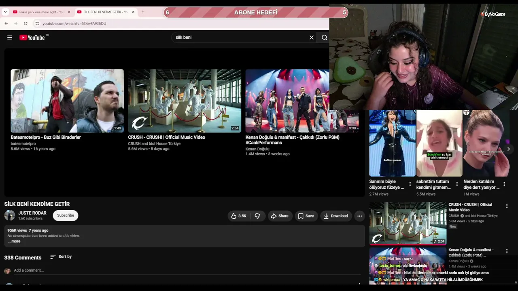This screenshot has width=518, height=291.
Task: Save the video to a playlist
Action: pos(306,216)
